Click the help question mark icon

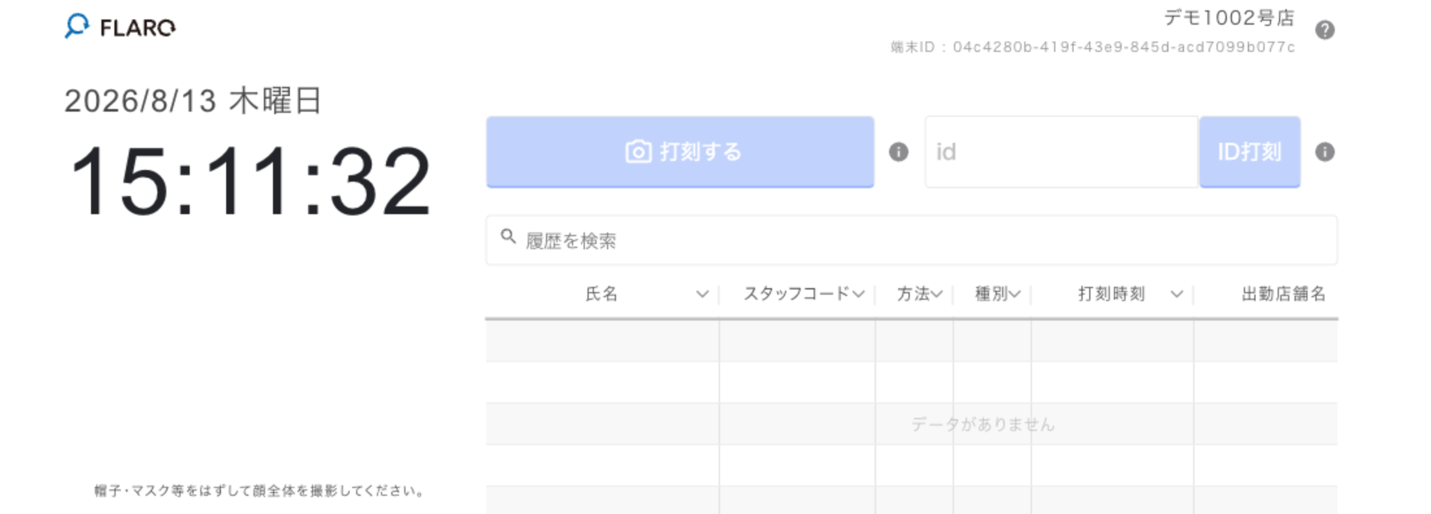pyautogui.click(x=1324, y=30)
